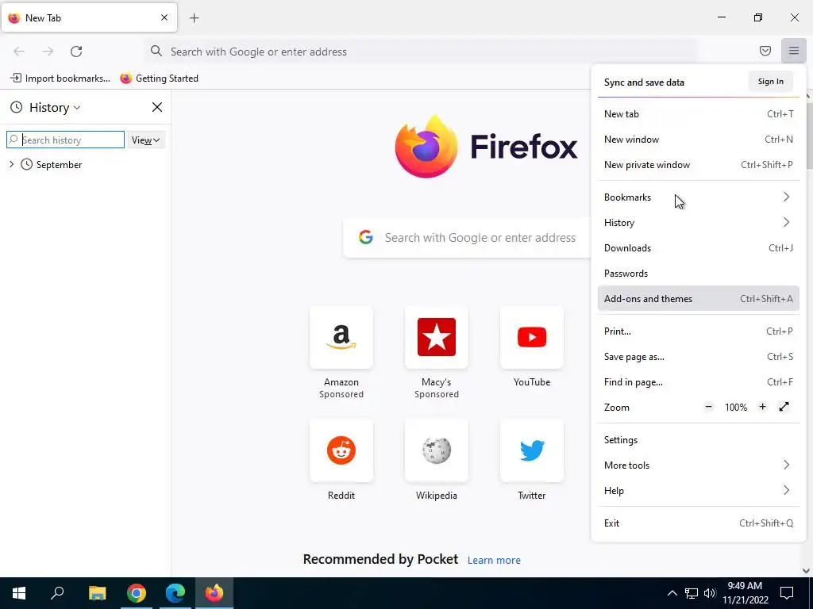Open the View sort dropdown
This screenshot has width=813, height=609.
point(146,140)
